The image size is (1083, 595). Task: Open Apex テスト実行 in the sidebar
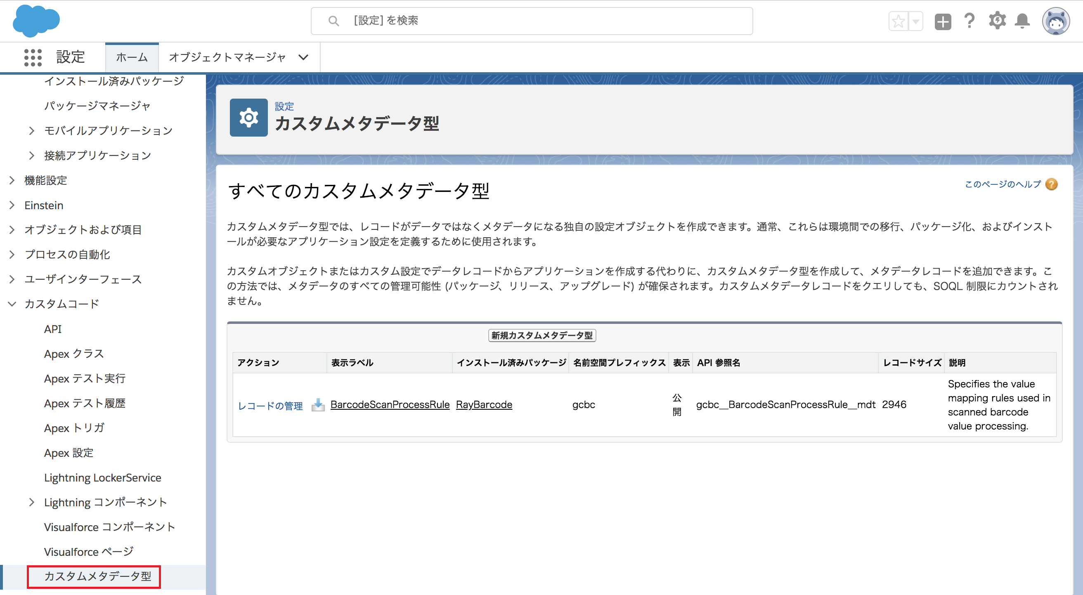[x=85, y=379]
